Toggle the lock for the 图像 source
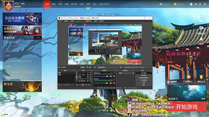The image size is (209, 117). 90,77
